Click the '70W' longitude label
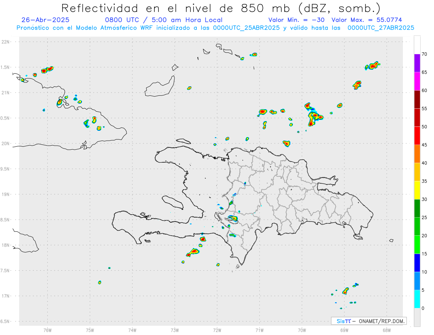Screen dimensions: 434x335 tap(302, 330)
